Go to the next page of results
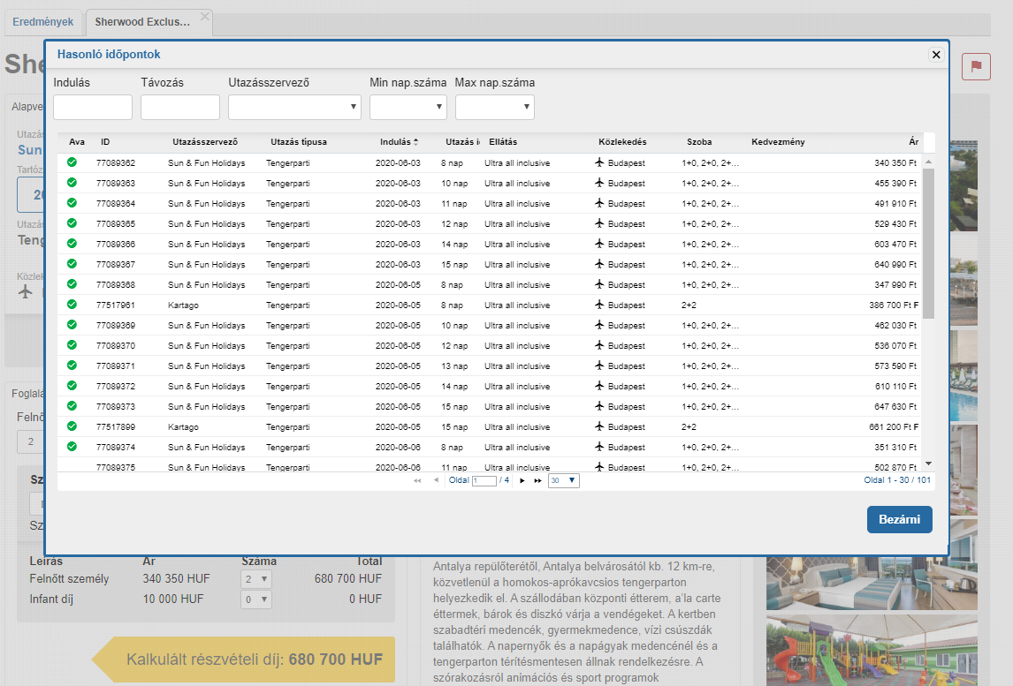Screen dimensions: 1013x686 (x=522, y=480)
